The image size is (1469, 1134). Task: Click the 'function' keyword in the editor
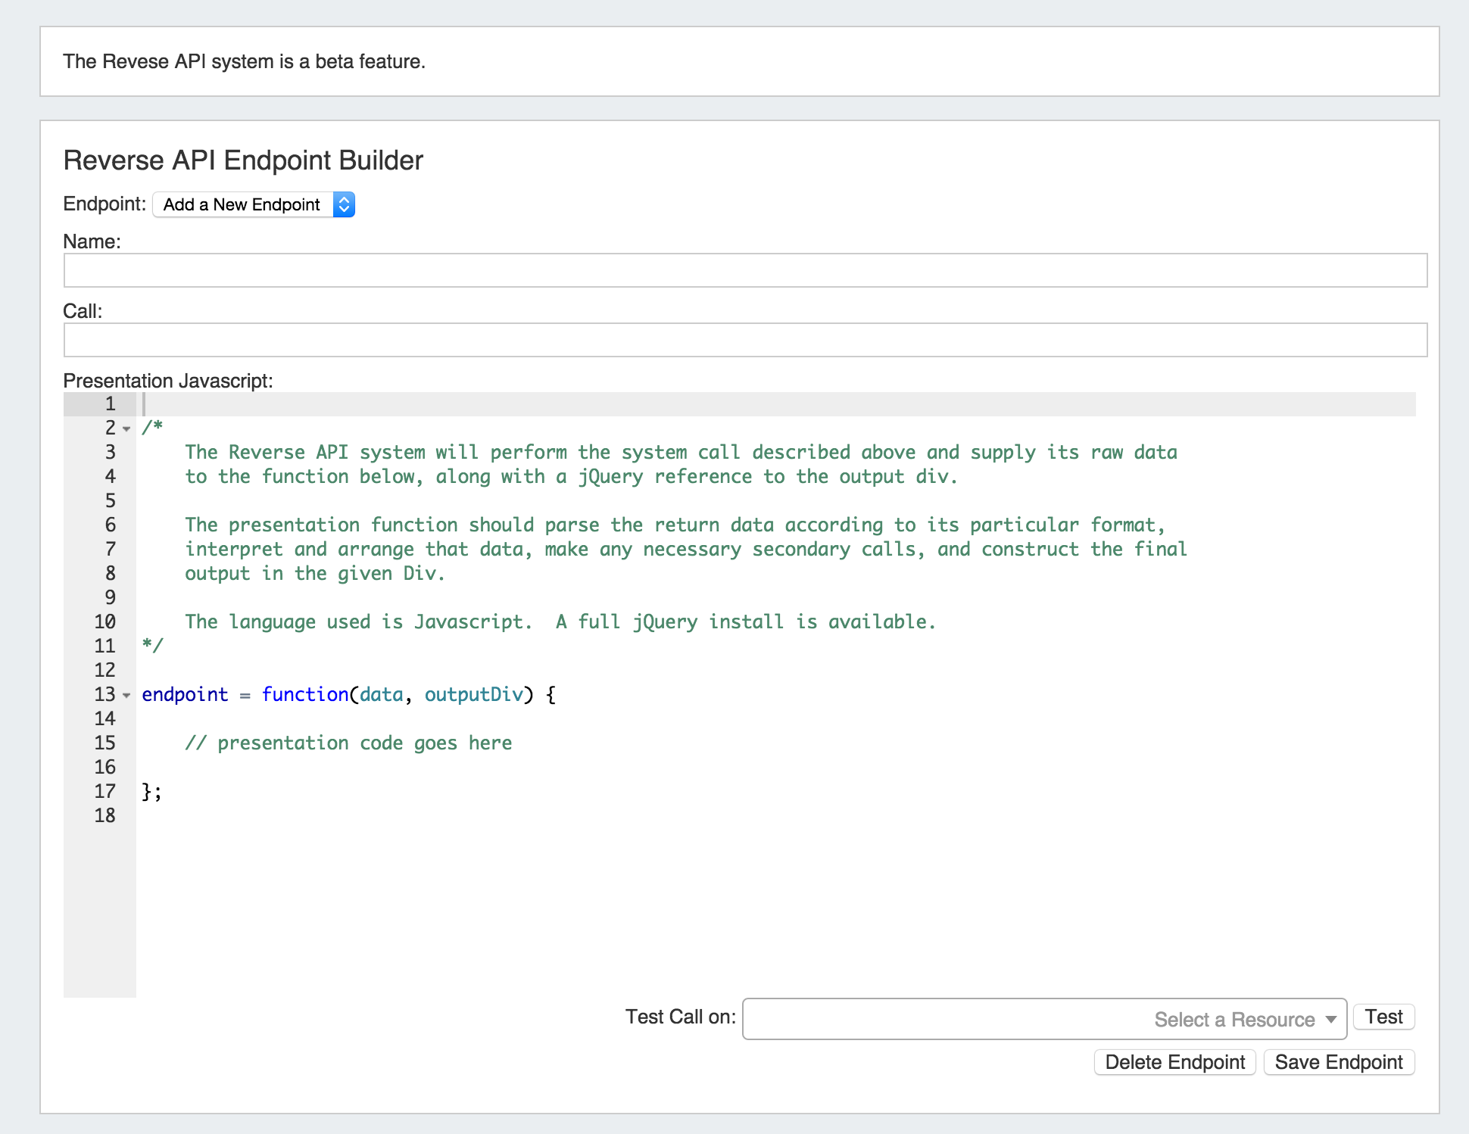click(x=304, y=695)
